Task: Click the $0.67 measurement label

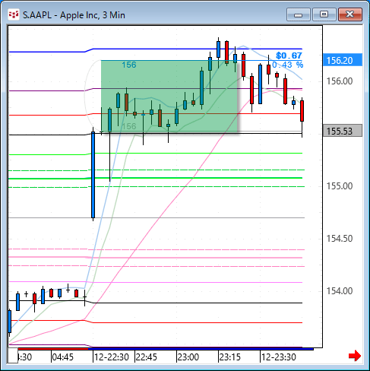Action: tap(289, 55)
